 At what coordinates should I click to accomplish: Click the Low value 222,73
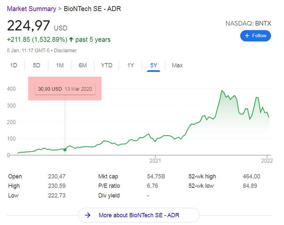point(57,195)
